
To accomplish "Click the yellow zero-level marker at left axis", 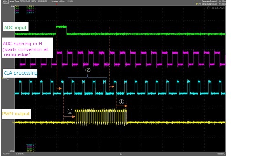I will pyautogui.click(x=12, y=123).
